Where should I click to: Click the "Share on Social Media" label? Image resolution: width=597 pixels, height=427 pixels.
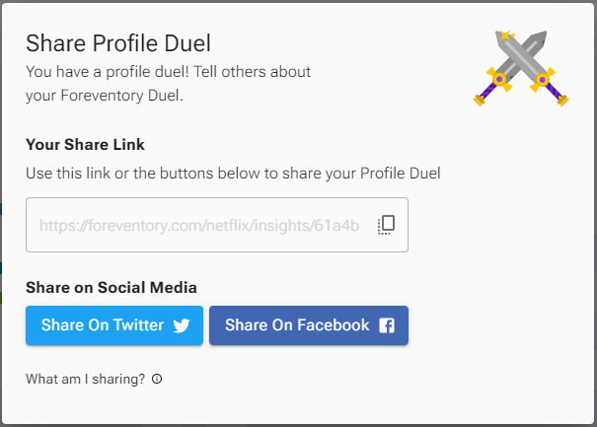[x=112, y=288]
